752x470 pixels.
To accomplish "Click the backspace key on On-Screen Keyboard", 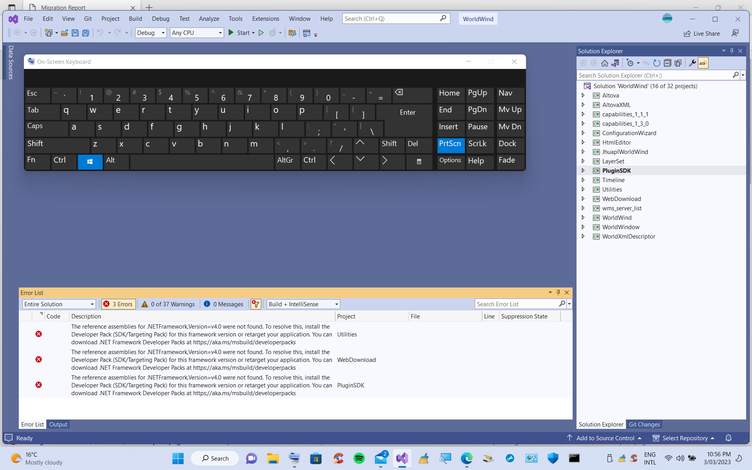I will coord(413,95).
